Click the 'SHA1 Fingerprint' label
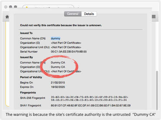Viewport: 161px width, 120px height. click(x=31, y=106)
